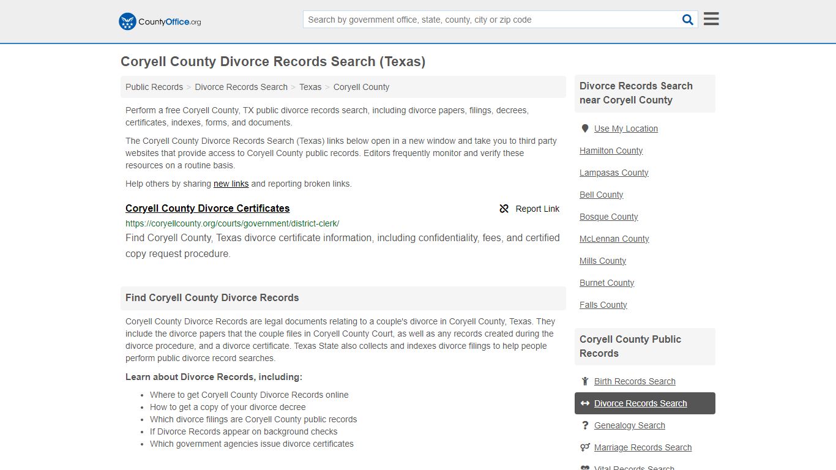Click the Marriage Records gender symbols icon
Viewport: 836px width, 470px height.
tap(585, 447)
